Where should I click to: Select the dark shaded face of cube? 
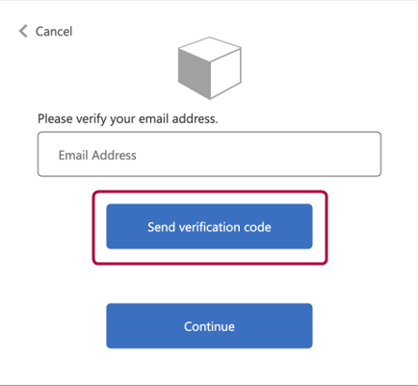click(195, 73)
